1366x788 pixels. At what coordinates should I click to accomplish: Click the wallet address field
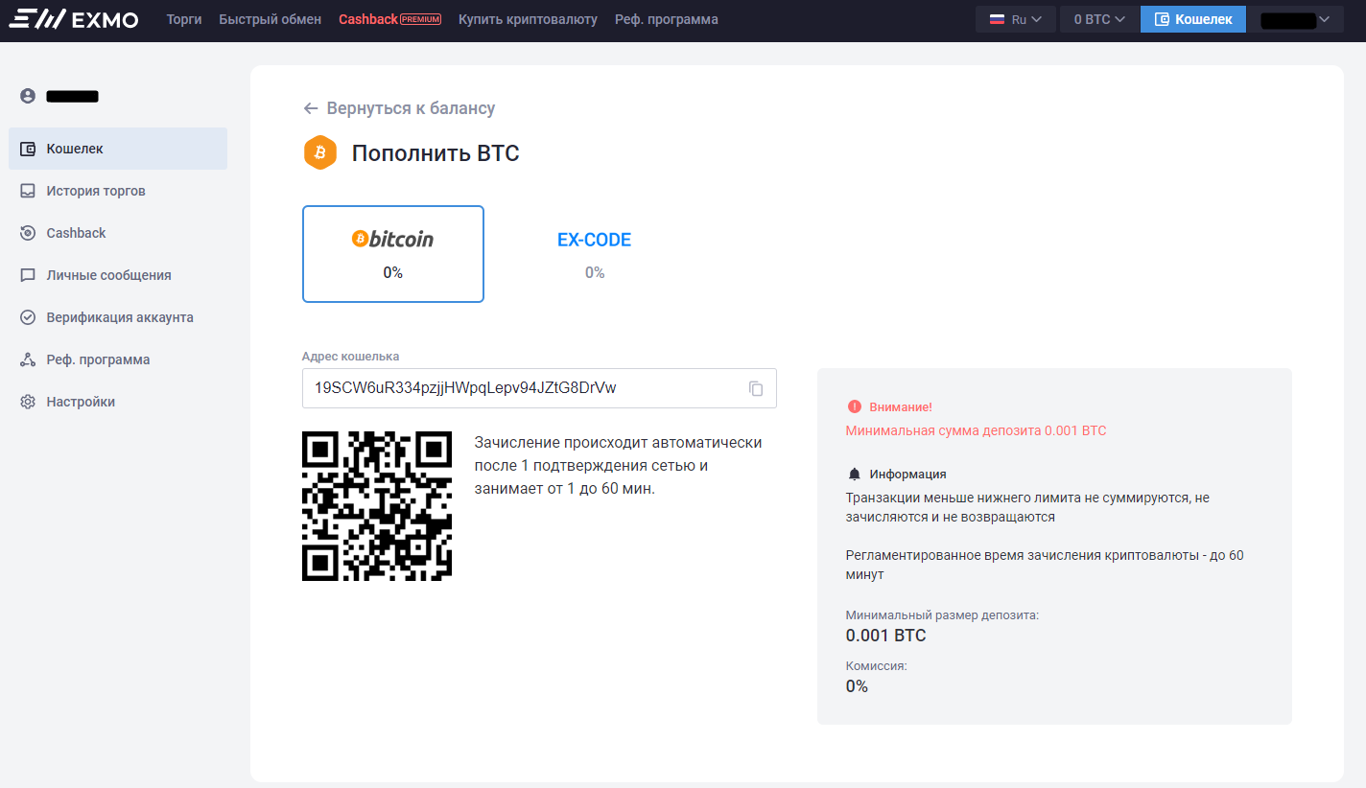[x=539, y=388]
